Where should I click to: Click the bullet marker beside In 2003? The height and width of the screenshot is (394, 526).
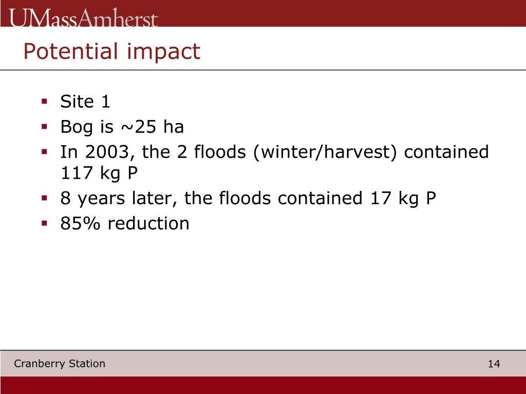pyautogui.click(x=45, y=152)
